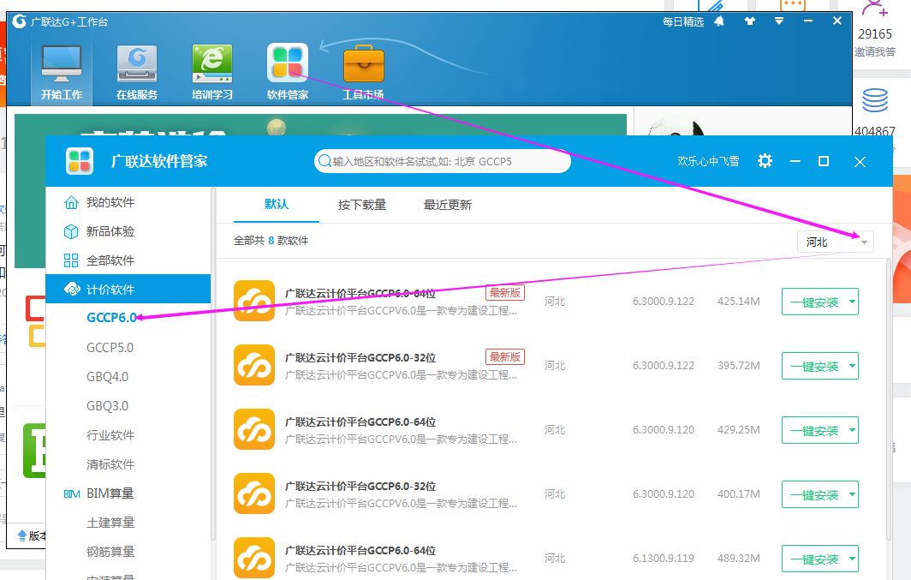The width and height of the screenshot is (911, 580).
Task: Click sidebar vertical scrollbar
Action: pos(213,366)
